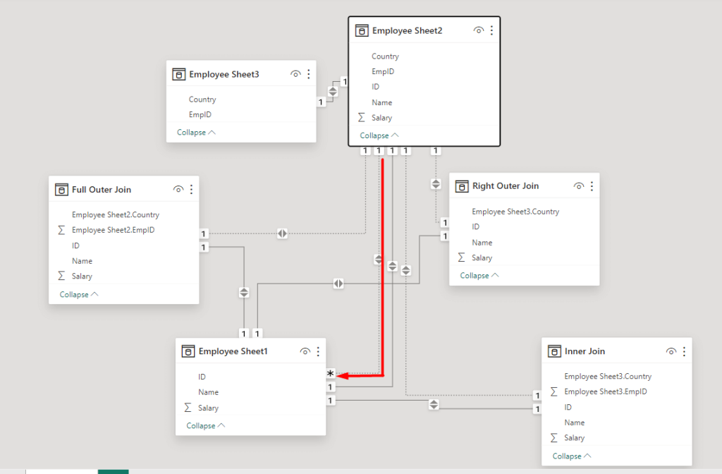The image size is (722, 474).
Task: Open the Employee Sheet1 options ellipsis
Action: coord(318,351)
